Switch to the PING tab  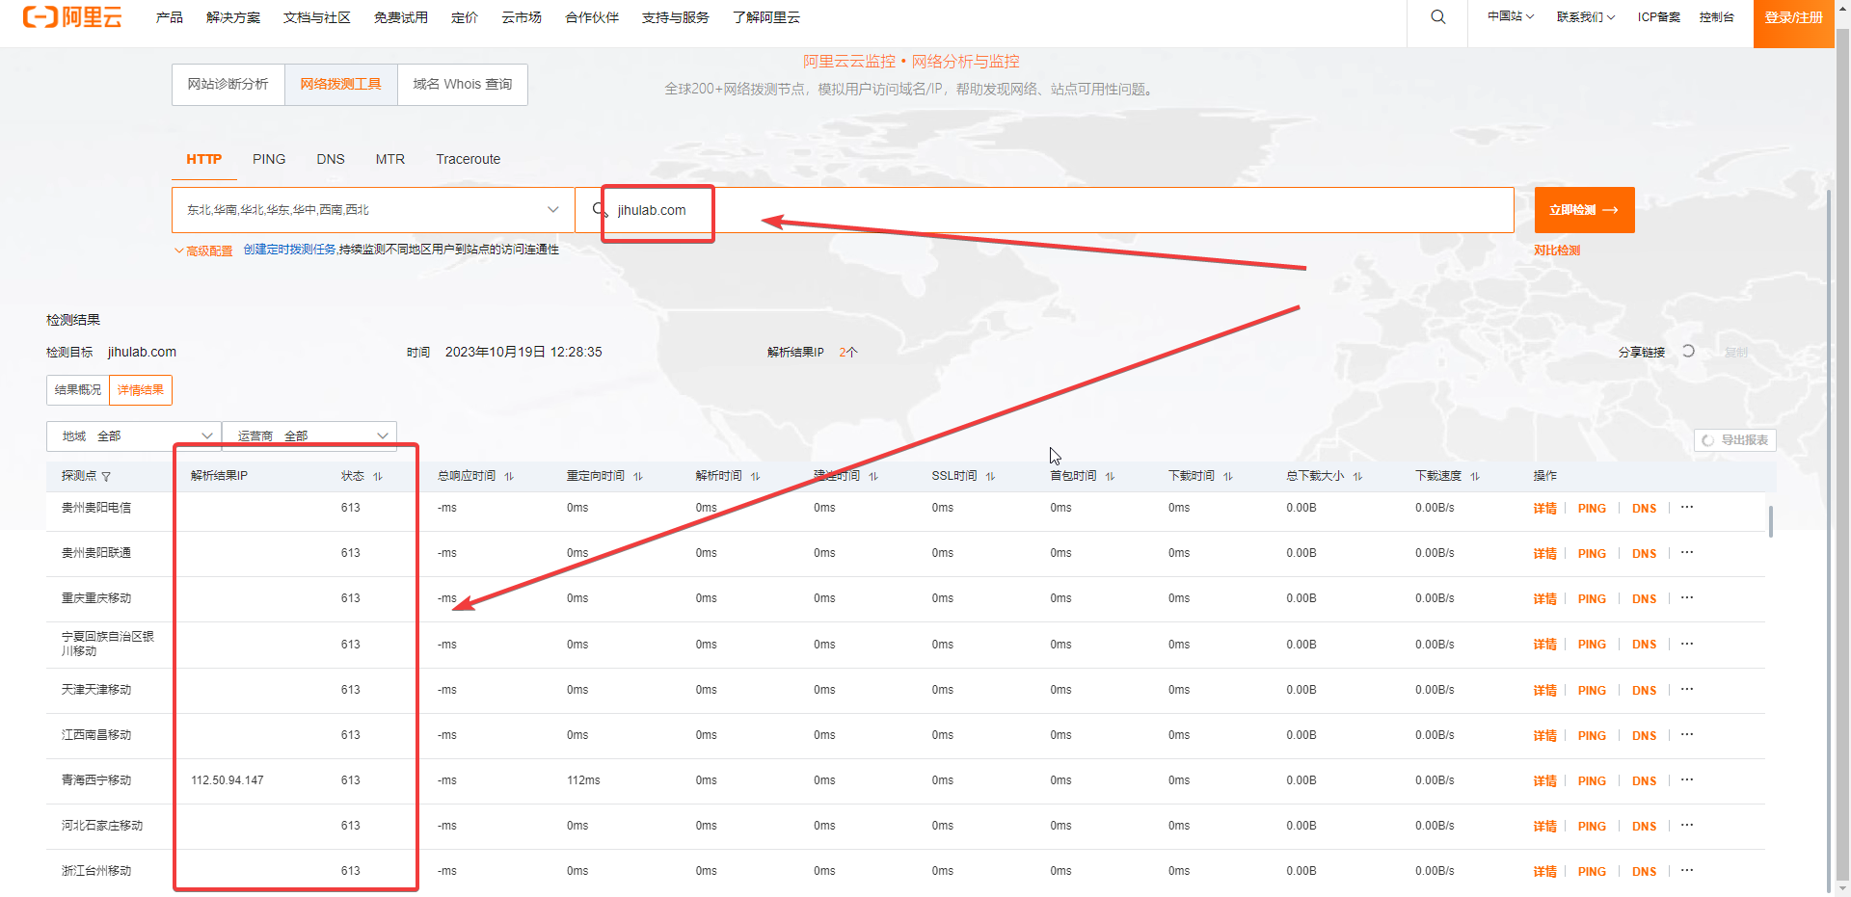click(x=269, y=159)
